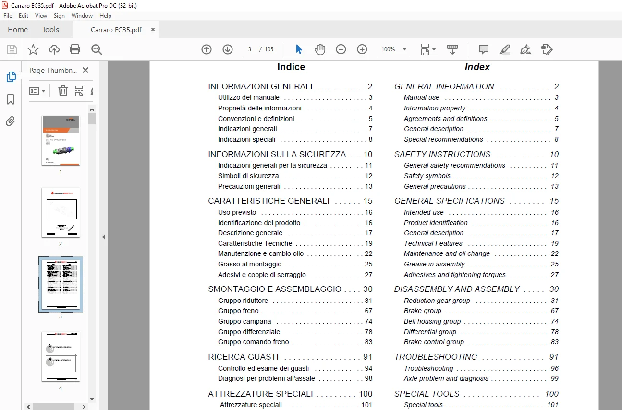622x410 pixels.
Task: Click 'SAFETY INSTRUCTIONS' index heading
Action: [x=442, y=155]
